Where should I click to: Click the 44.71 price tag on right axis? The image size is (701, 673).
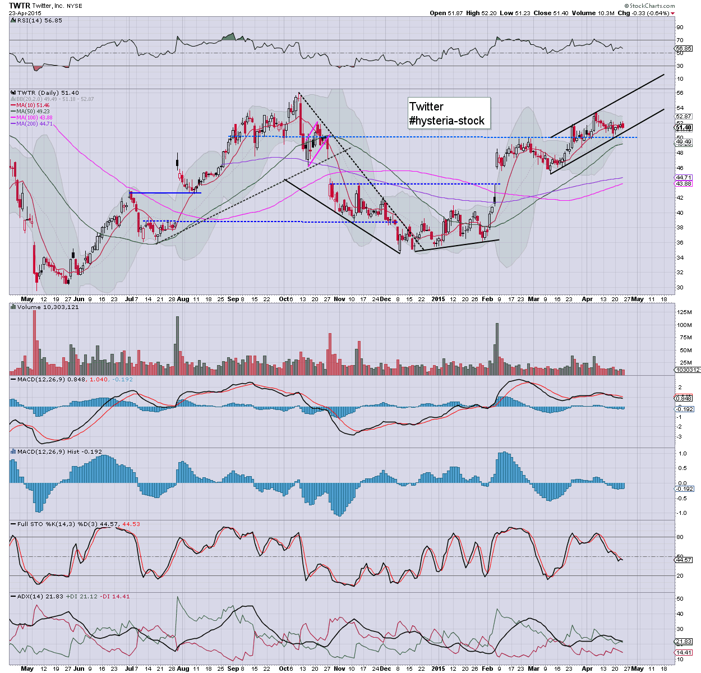(683, 177)
